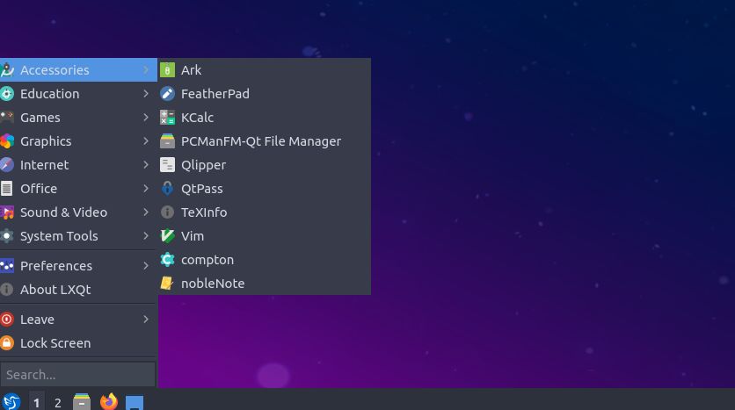Open the Ark archive manager icon
The width and height of the screenshot is (735, 410).
click(x=167, y=69)
